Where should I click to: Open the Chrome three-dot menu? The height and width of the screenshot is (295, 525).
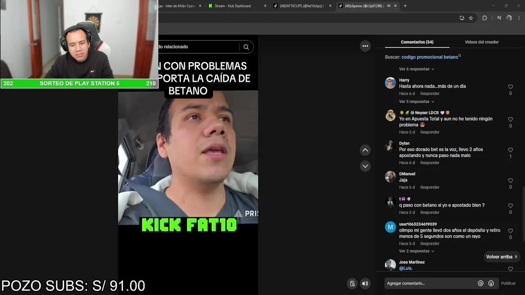pos(518,18)
